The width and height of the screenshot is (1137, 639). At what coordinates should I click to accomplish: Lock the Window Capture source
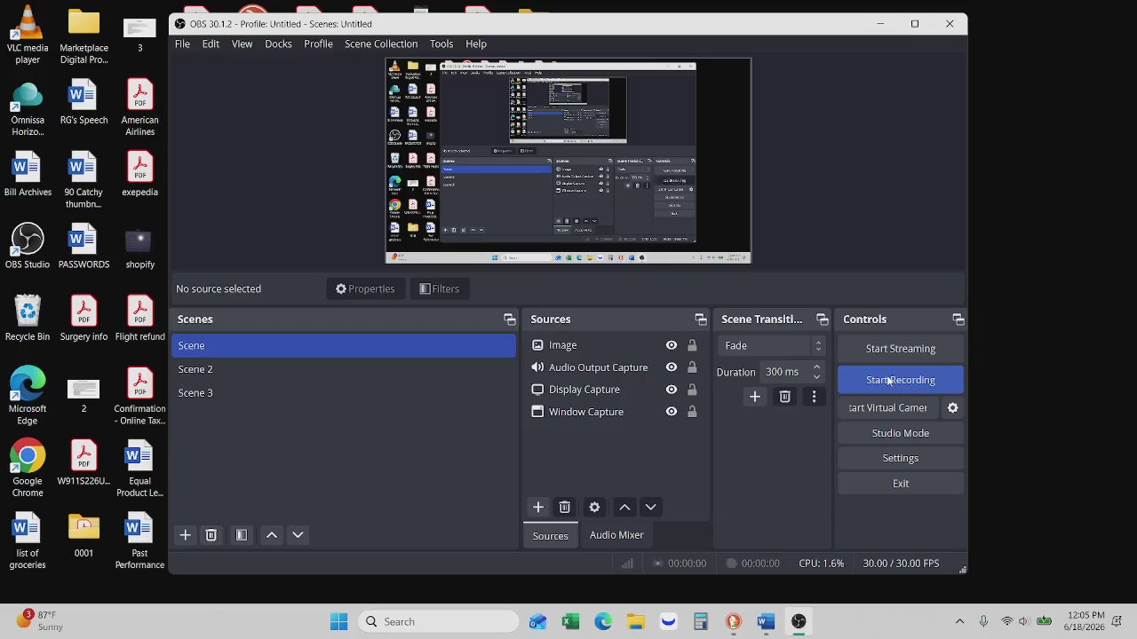(692, 412)
